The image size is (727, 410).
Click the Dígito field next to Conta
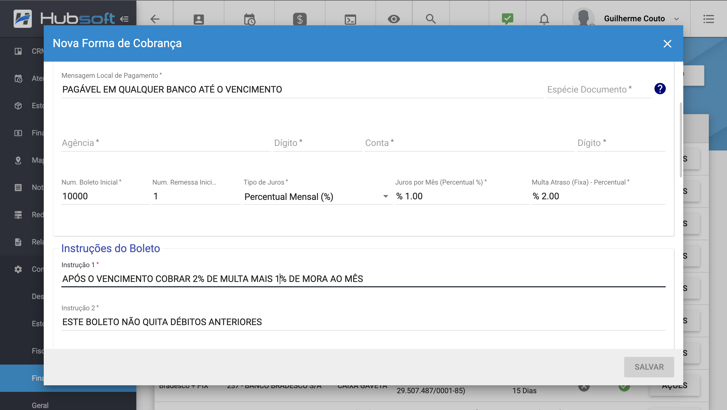(x=621, y=143)
